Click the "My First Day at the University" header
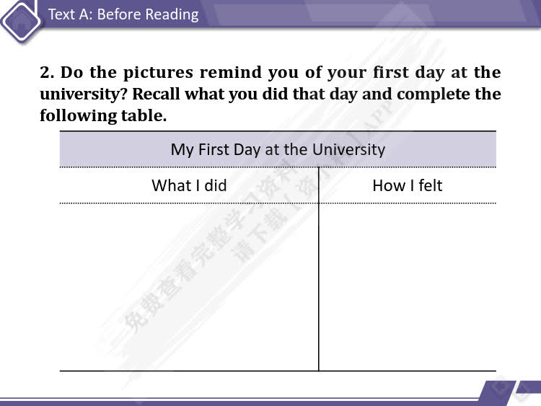Viewport: 541px width, 406px height. click(278, 149)
